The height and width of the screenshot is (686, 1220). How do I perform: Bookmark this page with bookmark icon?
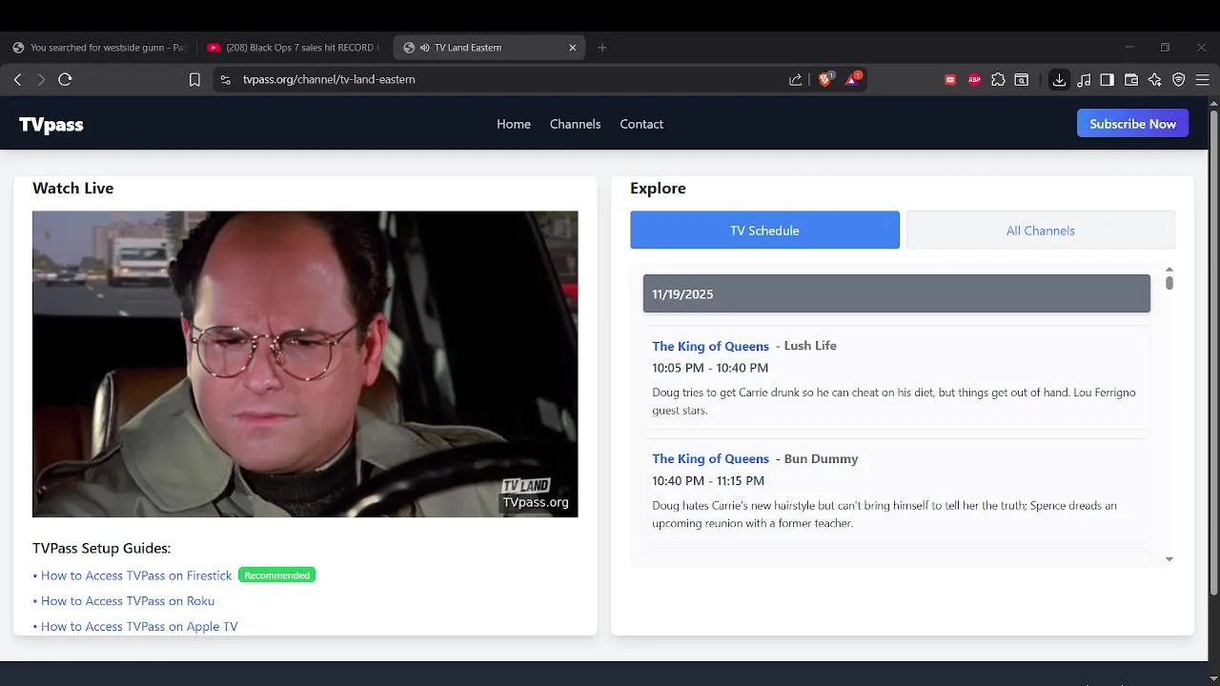pos(194,80)
